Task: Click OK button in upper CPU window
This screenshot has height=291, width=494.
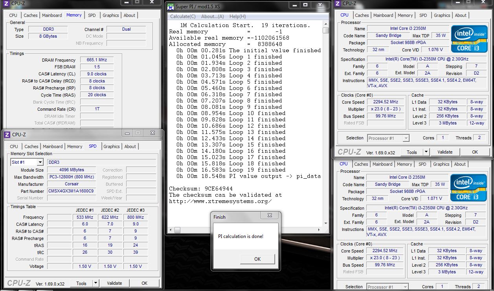Action: [475, 152]
